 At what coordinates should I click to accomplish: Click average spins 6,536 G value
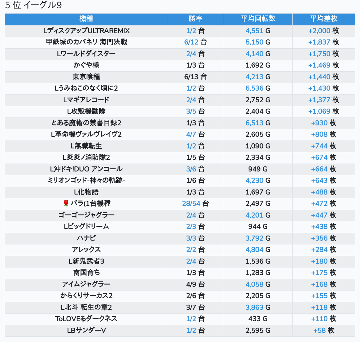click(258, 88)
